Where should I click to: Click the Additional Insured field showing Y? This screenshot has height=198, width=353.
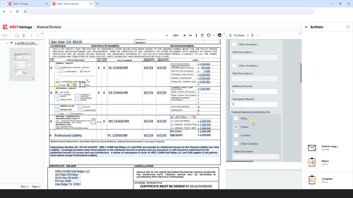click(x=254, y=92)
